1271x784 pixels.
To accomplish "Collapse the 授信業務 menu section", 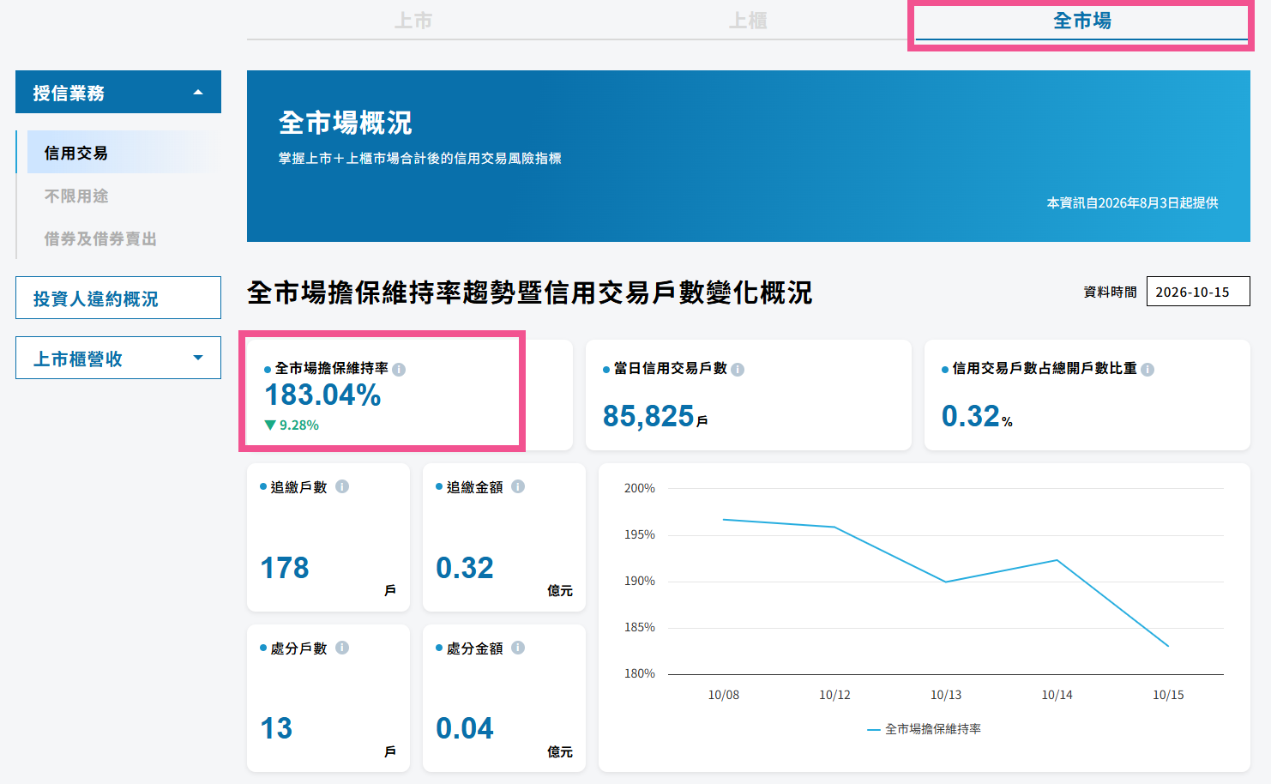I will [118, 92].
